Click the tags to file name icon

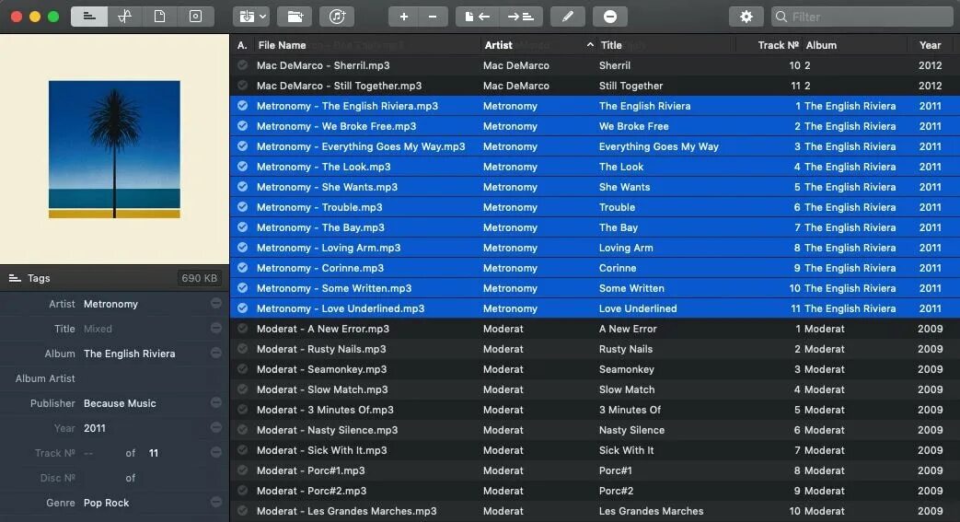tap(521, 17)
